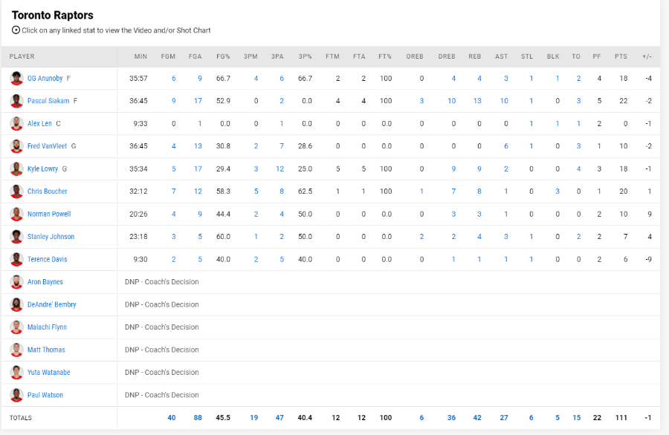669x435 pixels.
Task: Click the MIN column header
Action: tap(140, 56)
